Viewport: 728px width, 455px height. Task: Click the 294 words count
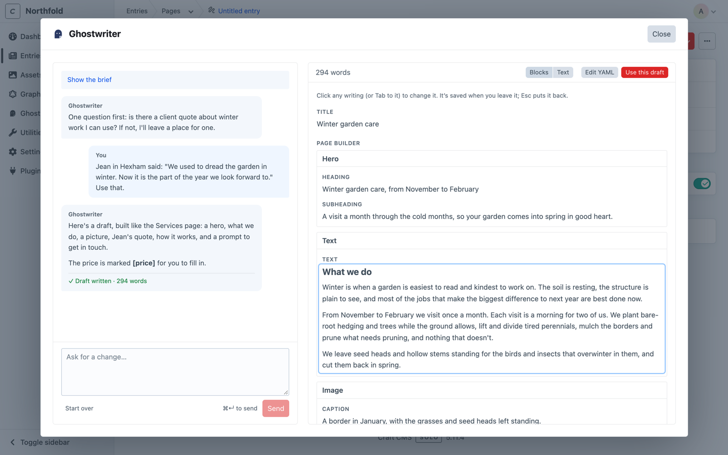[x=333, y=72]
